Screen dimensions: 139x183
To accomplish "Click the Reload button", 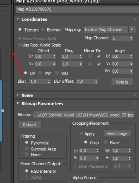I will (x=30, y=125).
